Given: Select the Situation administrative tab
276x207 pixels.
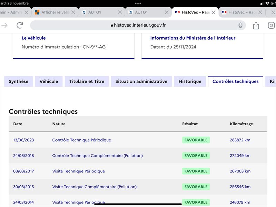Looking at the screenshot, I should 141,81.
